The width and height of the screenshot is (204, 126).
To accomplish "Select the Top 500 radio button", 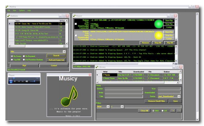I will [x=12, y=60].
